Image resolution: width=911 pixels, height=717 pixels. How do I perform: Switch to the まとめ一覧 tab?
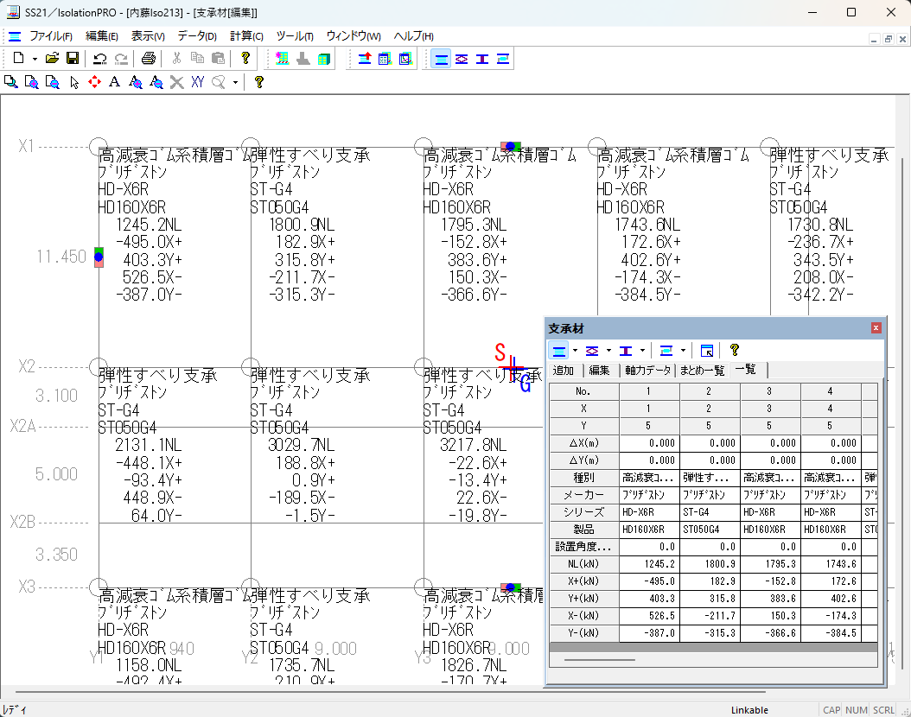point(702,371)
